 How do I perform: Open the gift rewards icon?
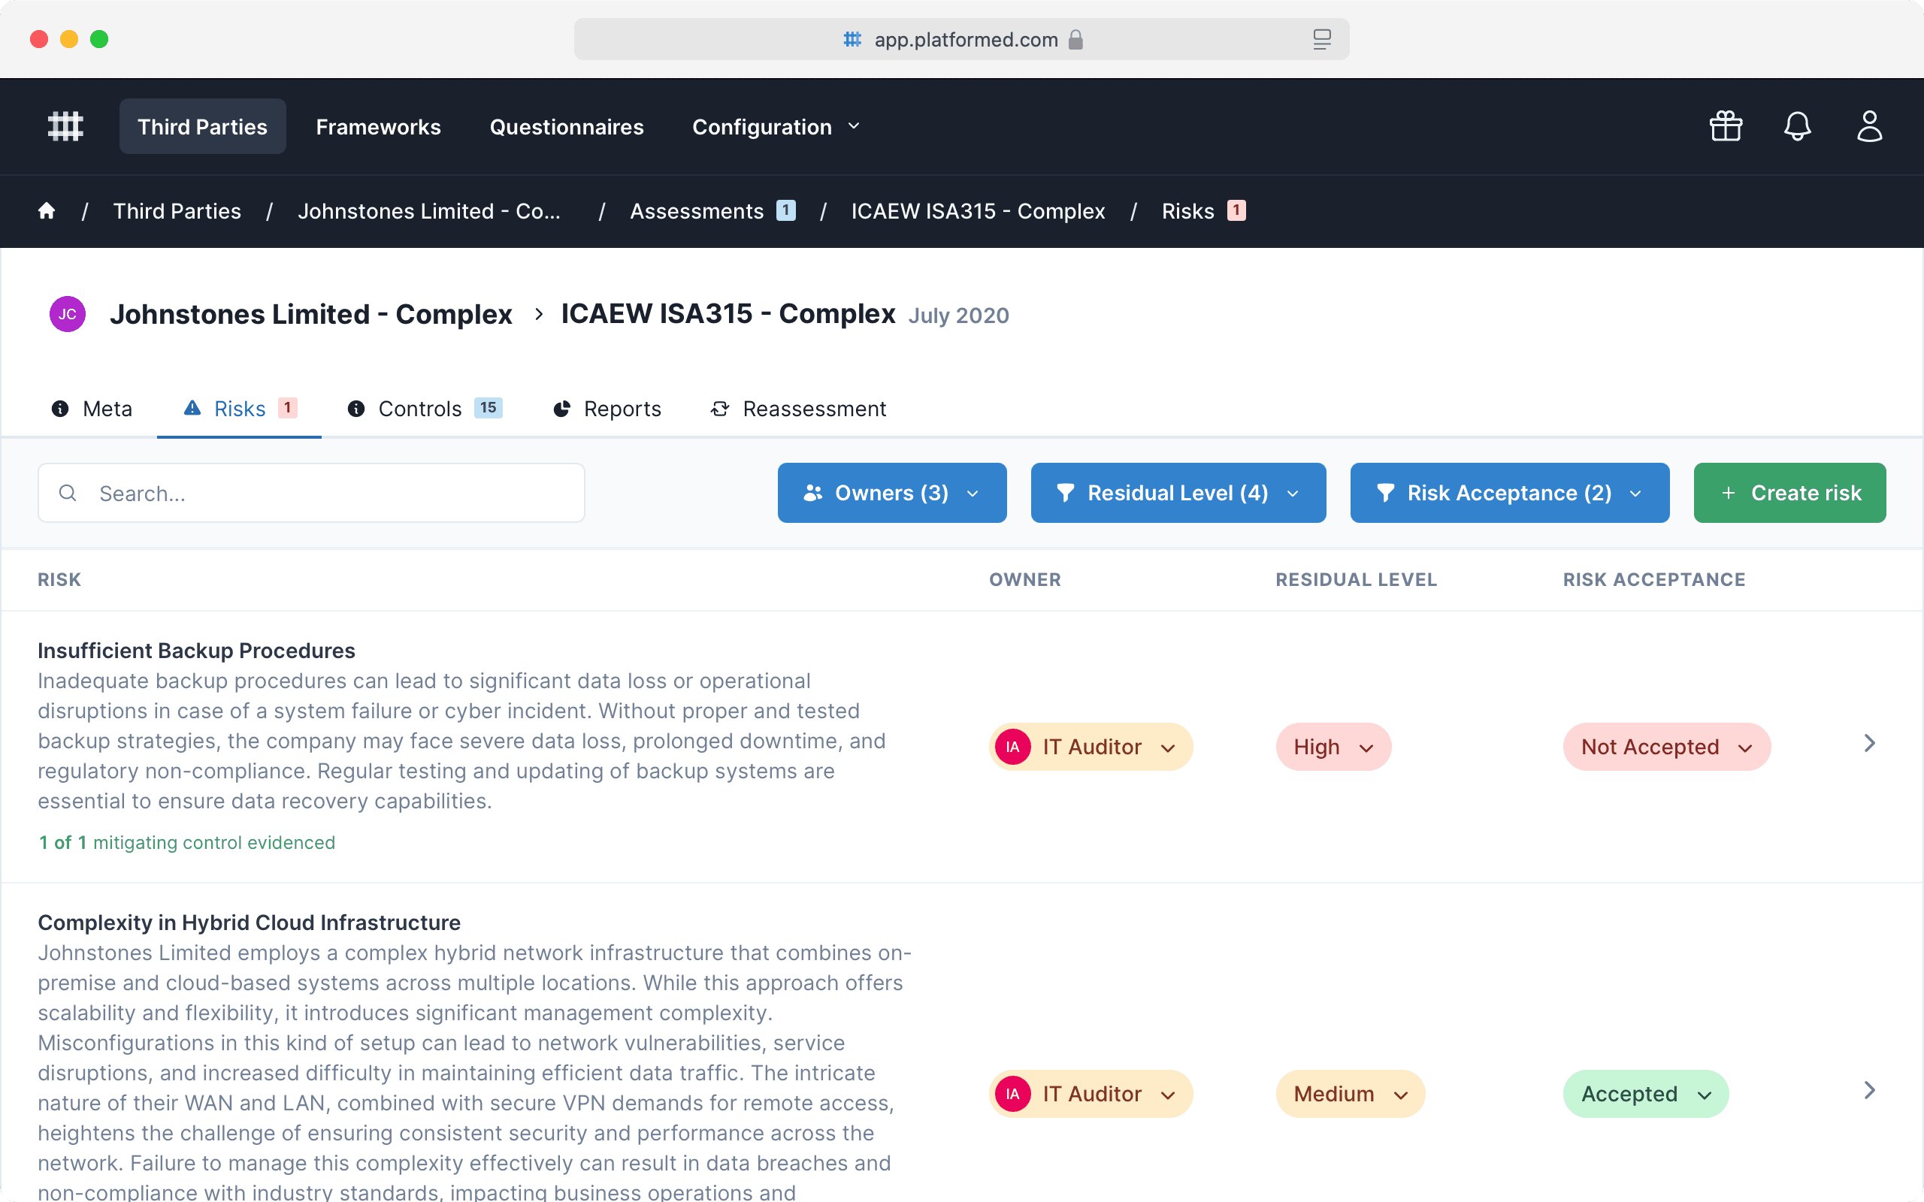(x=1726, y=126)
